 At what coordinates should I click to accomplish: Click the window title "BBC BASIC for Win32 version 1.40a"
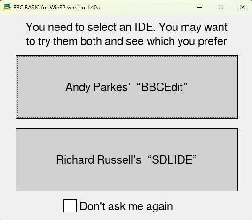tap(56, 8)
